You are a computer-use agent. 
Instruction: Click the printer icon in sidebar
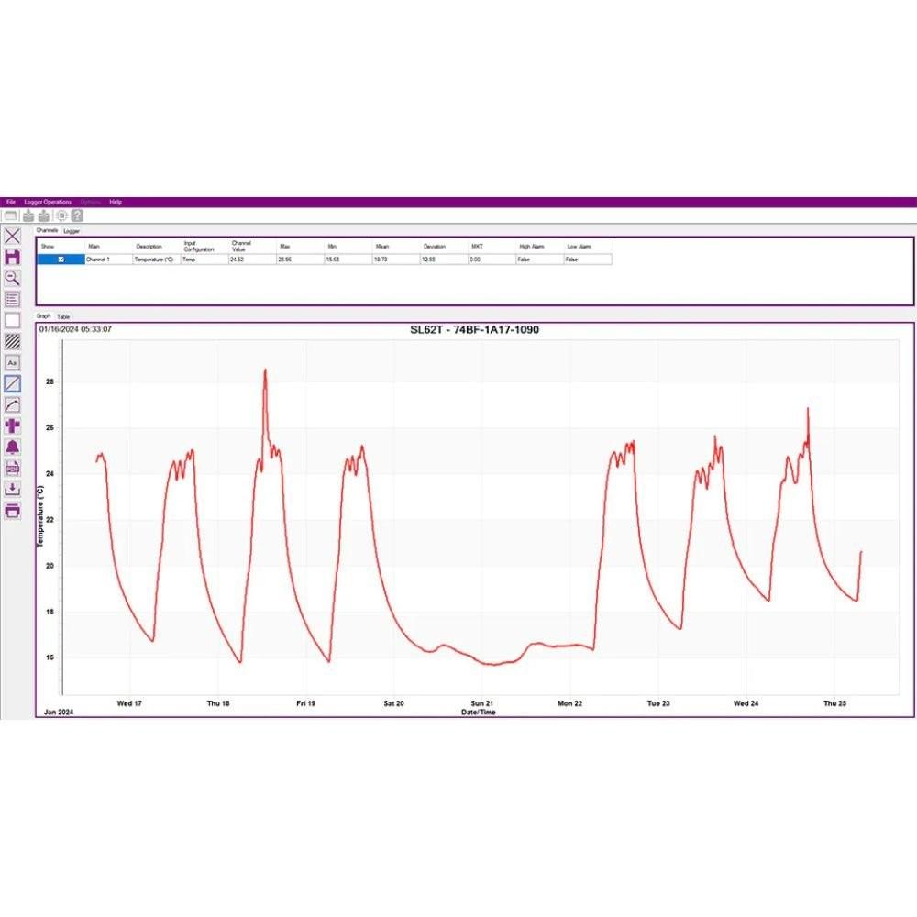(12, 511)
